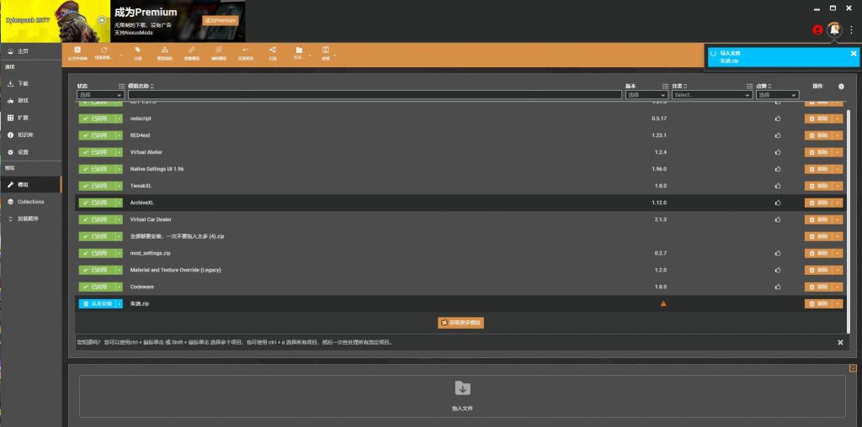Viewport: 862px width, 427px height.
Task: Click the 获取更多模组 get more mods button
Action: pyautogui.click(x=460, y=323)
